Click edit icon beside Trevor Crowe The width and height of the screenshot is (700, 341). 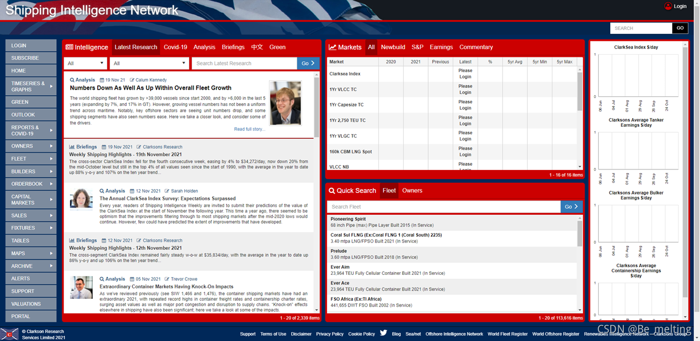(x=167, y=279)
